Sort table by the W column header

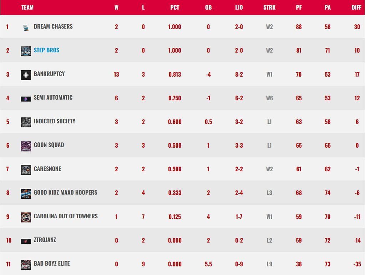pyautogui.click(x=116, y=7)
